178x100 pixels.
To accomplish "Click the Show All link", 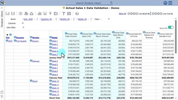I will pos(122,14).
